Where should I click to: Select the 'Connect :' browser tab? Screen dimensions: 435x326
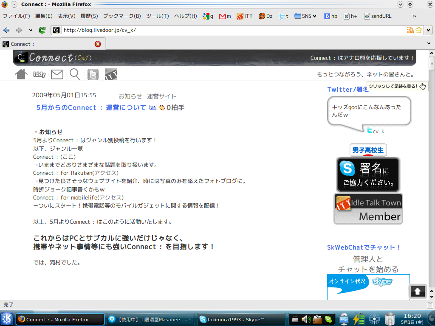(x=53, y=44)
